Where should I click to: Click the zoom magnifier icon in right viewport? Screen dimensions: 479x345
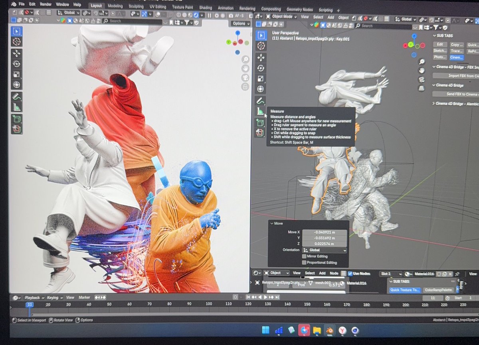422,62
